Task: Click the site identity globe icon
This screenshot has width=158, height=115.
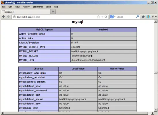Action: pos(14,17)
